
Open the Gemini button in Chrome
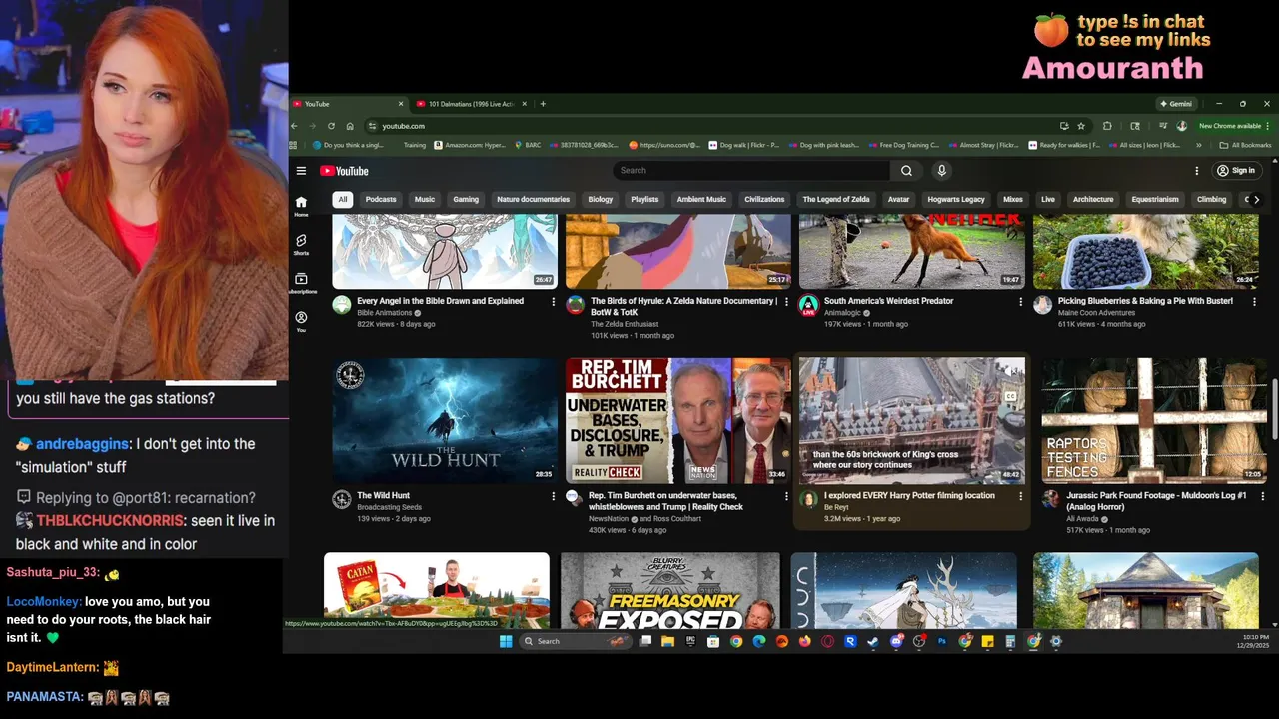click(1176, 104)
